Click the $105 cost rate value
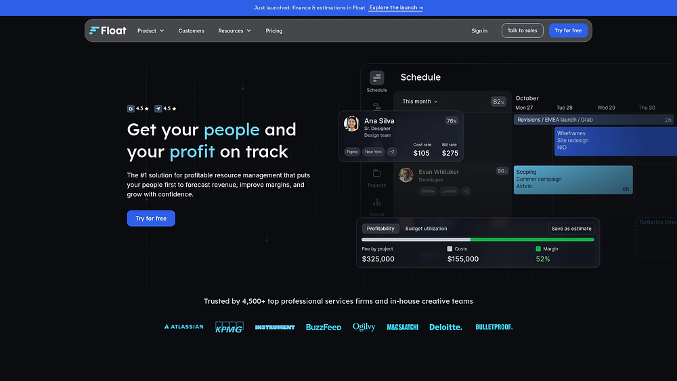The image size is (677, 381). (x=421, y=153)
